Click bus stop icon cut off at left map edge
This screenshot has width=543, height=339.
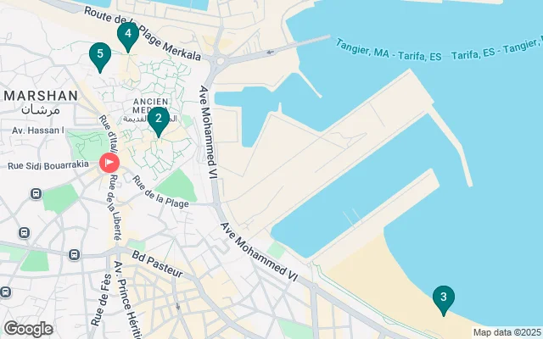(x=5, y=292)
